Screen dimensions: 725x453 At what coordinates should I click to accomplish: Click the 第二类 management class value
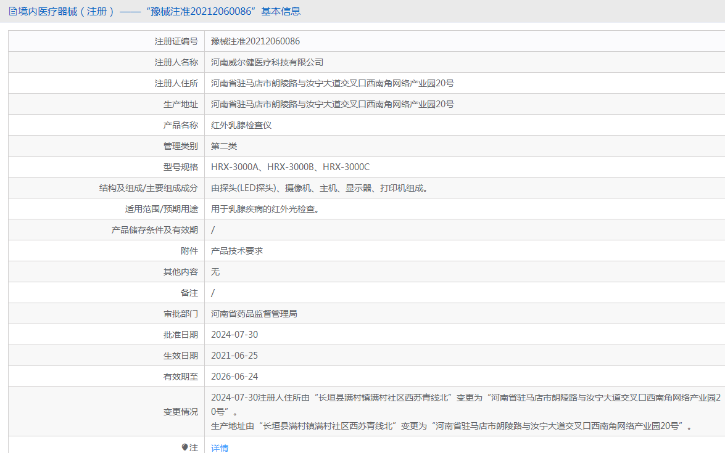pos(224,147)
